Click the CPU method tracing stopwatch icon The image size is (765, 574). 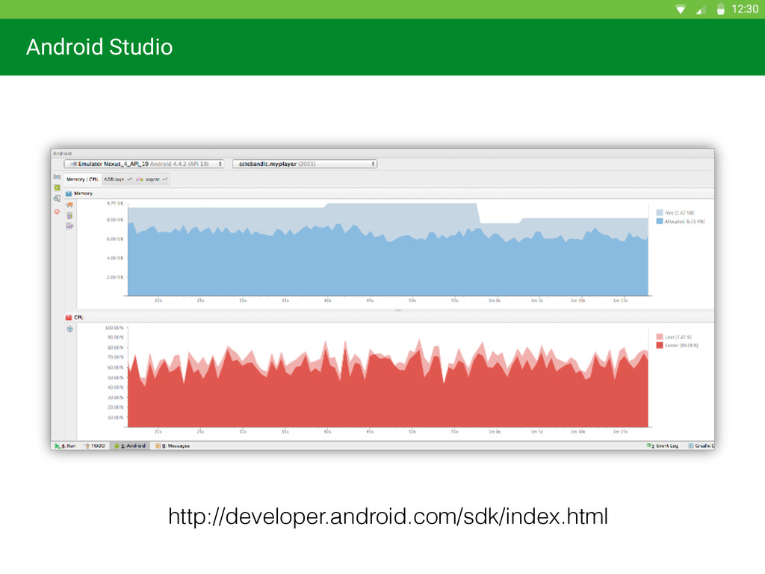coord(69,329)
